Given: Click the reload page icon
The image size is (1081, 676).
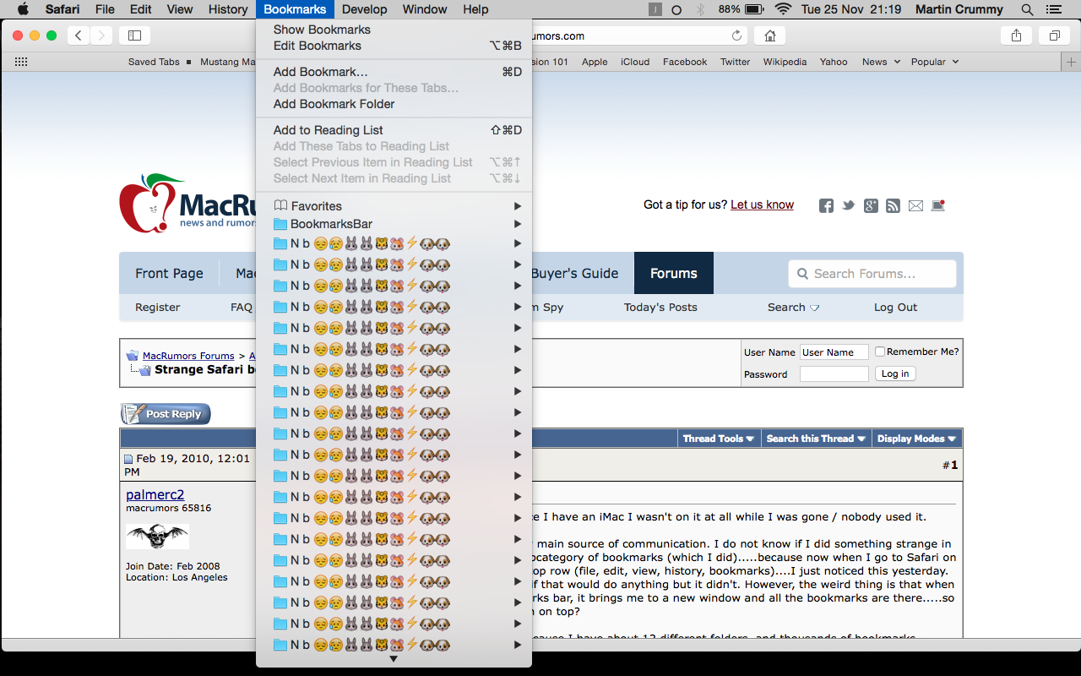Looking at the screenshot, I should click(736, 35).
